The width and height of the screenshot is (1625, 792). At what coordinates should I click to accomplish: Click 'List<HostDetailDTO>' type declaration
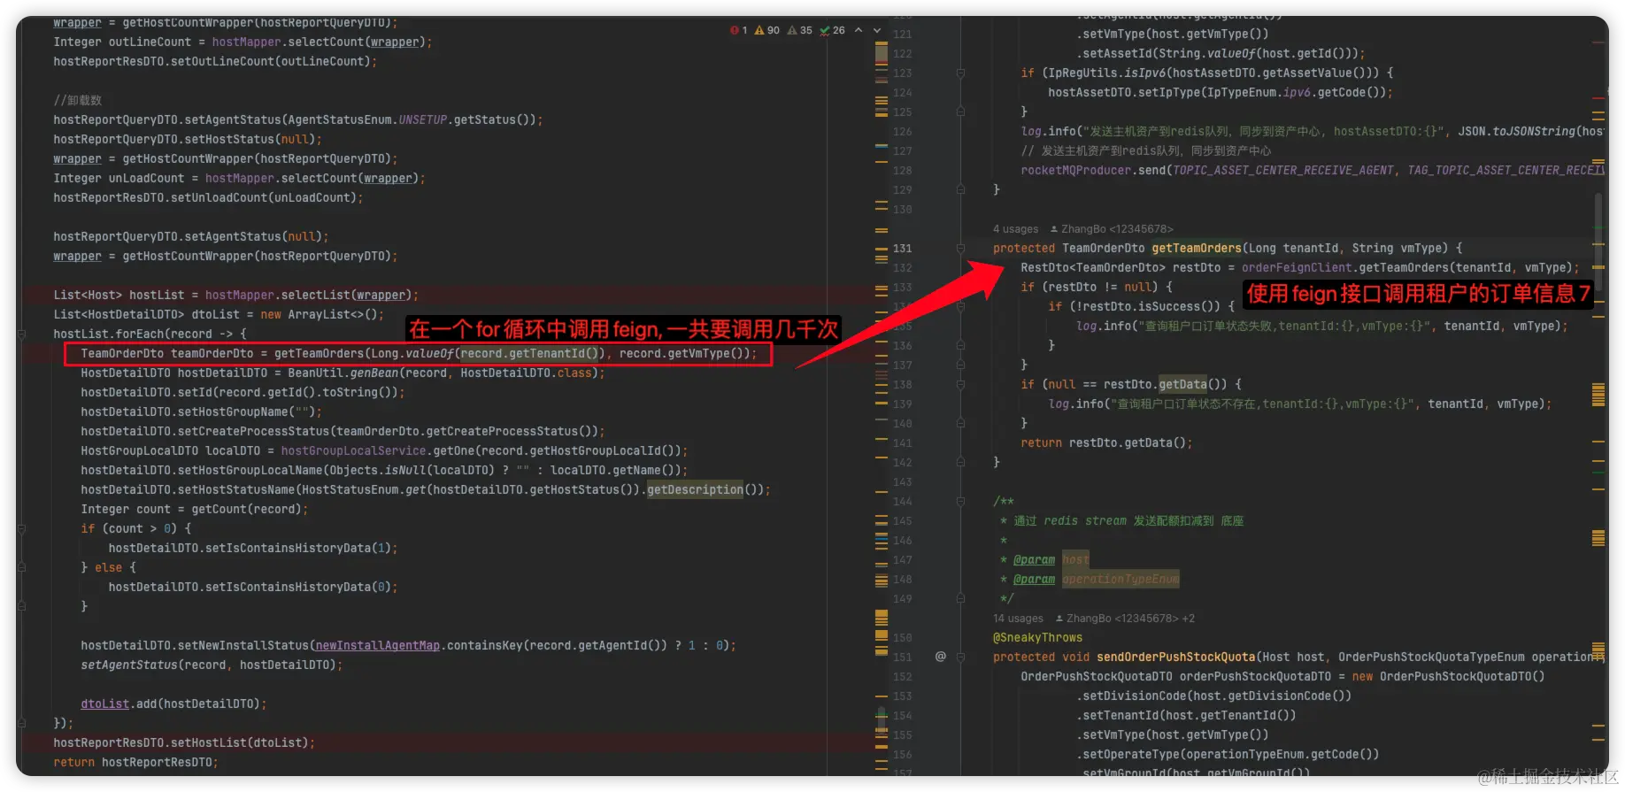point(119,315)
